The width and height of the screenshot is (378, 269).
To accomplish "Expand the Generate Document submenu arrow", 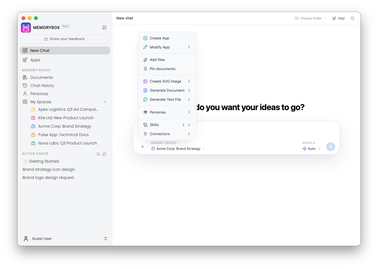I will [x=189, y=90].
